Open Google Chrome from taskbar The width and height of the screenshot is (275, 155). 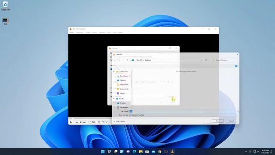(x=159, y=152)
